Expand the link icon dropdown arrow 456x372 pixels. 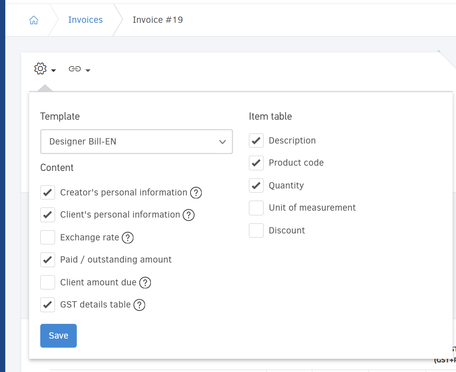pos(88,70)
